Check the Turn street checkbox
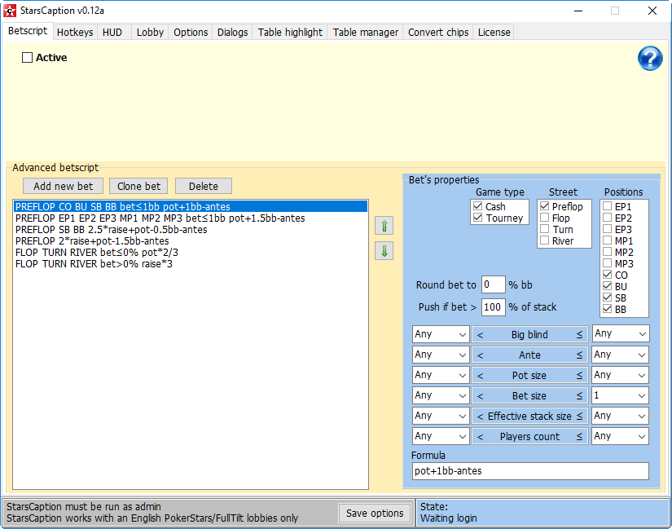 pos(544,229)
